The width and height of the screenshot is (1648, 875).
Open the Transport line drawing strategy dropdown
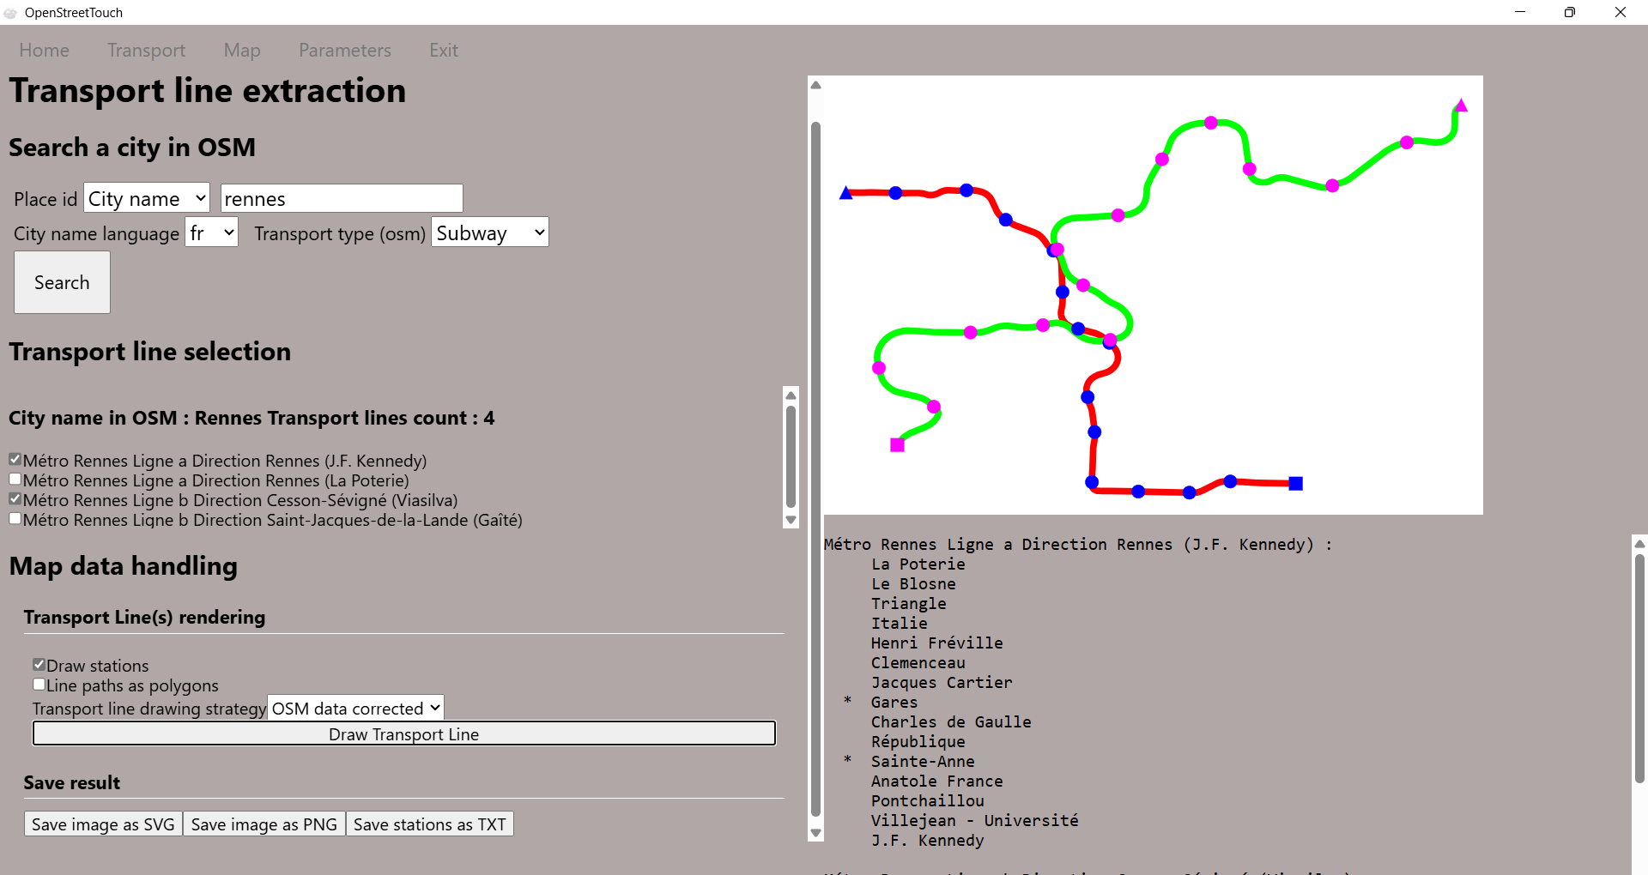click(356, 708)
